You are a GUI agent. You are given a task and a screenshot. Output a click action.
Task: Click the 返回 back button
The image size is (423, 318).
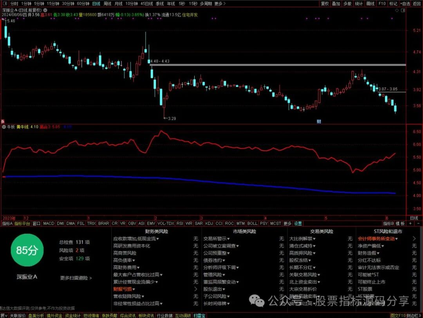[x=417, y=4]
